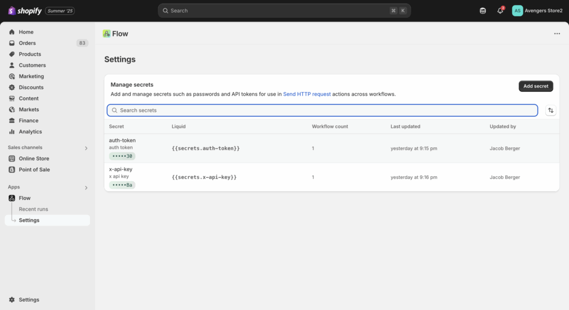The image size is (569, 310).
Task: Click the Customers person icon
Action: [x=12, y=65]
